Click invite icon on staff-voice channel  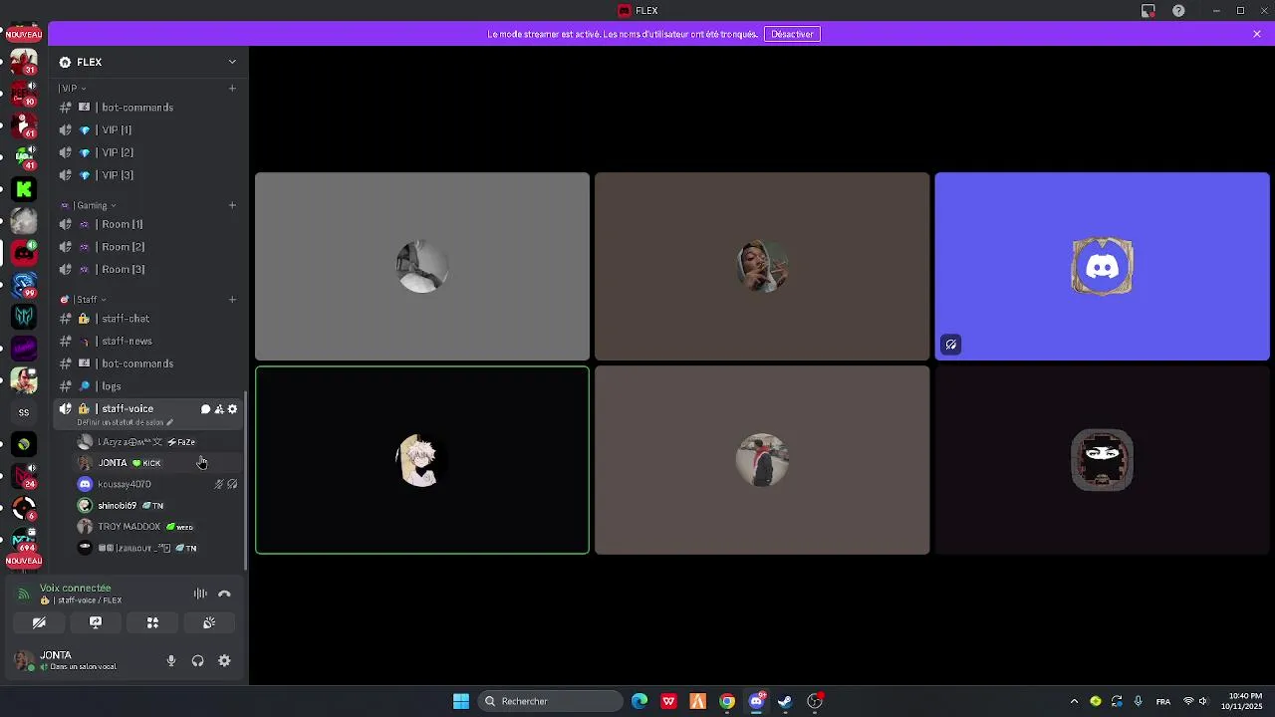[219, 409]
